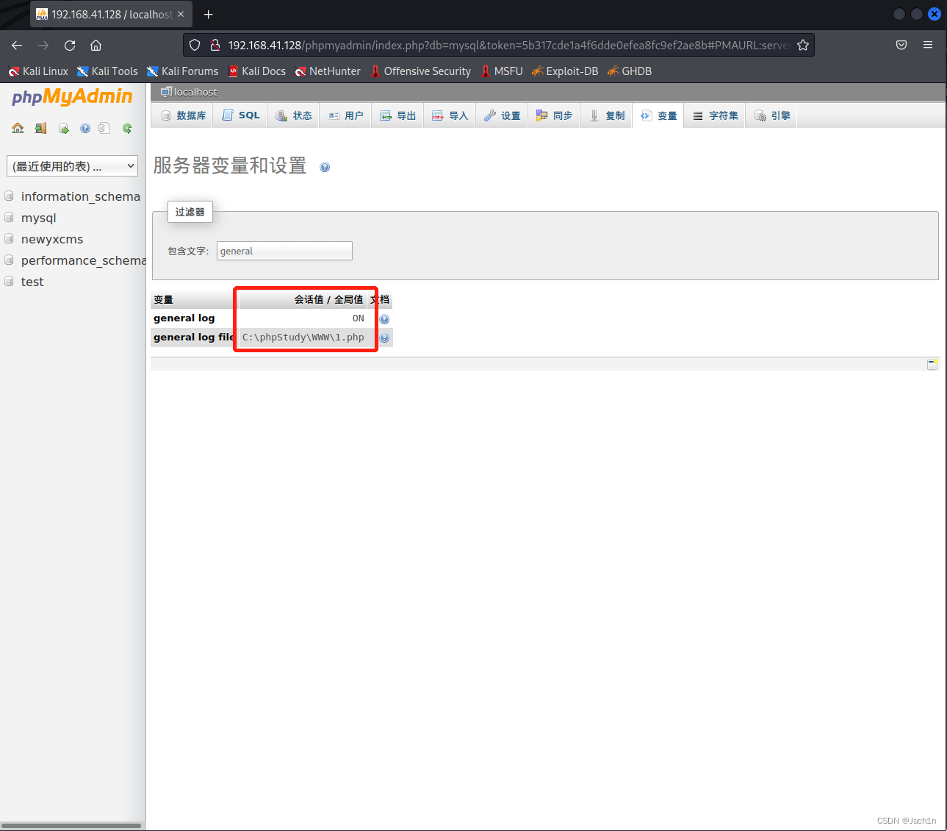Image resolution: width=947 pixels, height=831 pixels.
Task: Open Kali Linux bookmark
Action: pos(38,71)
